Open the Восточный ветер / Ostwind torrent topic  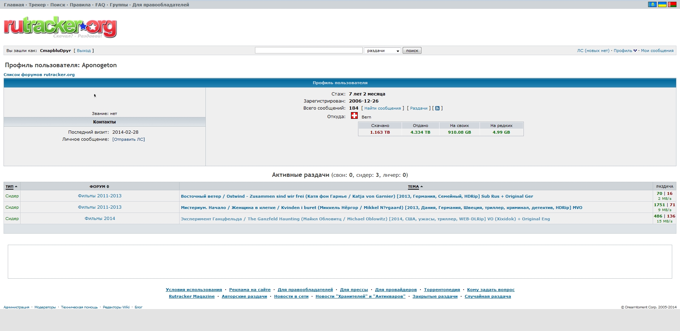(357, 196)
